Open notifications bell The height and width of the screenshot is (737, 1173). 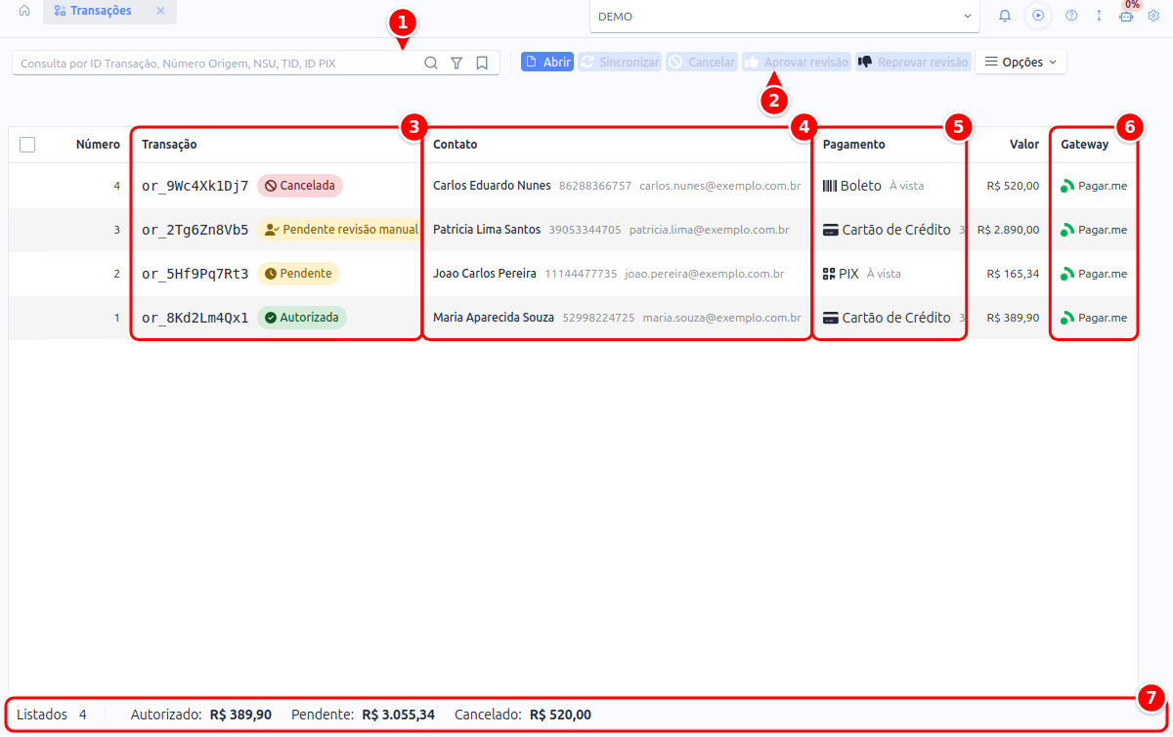[1005, 16]
